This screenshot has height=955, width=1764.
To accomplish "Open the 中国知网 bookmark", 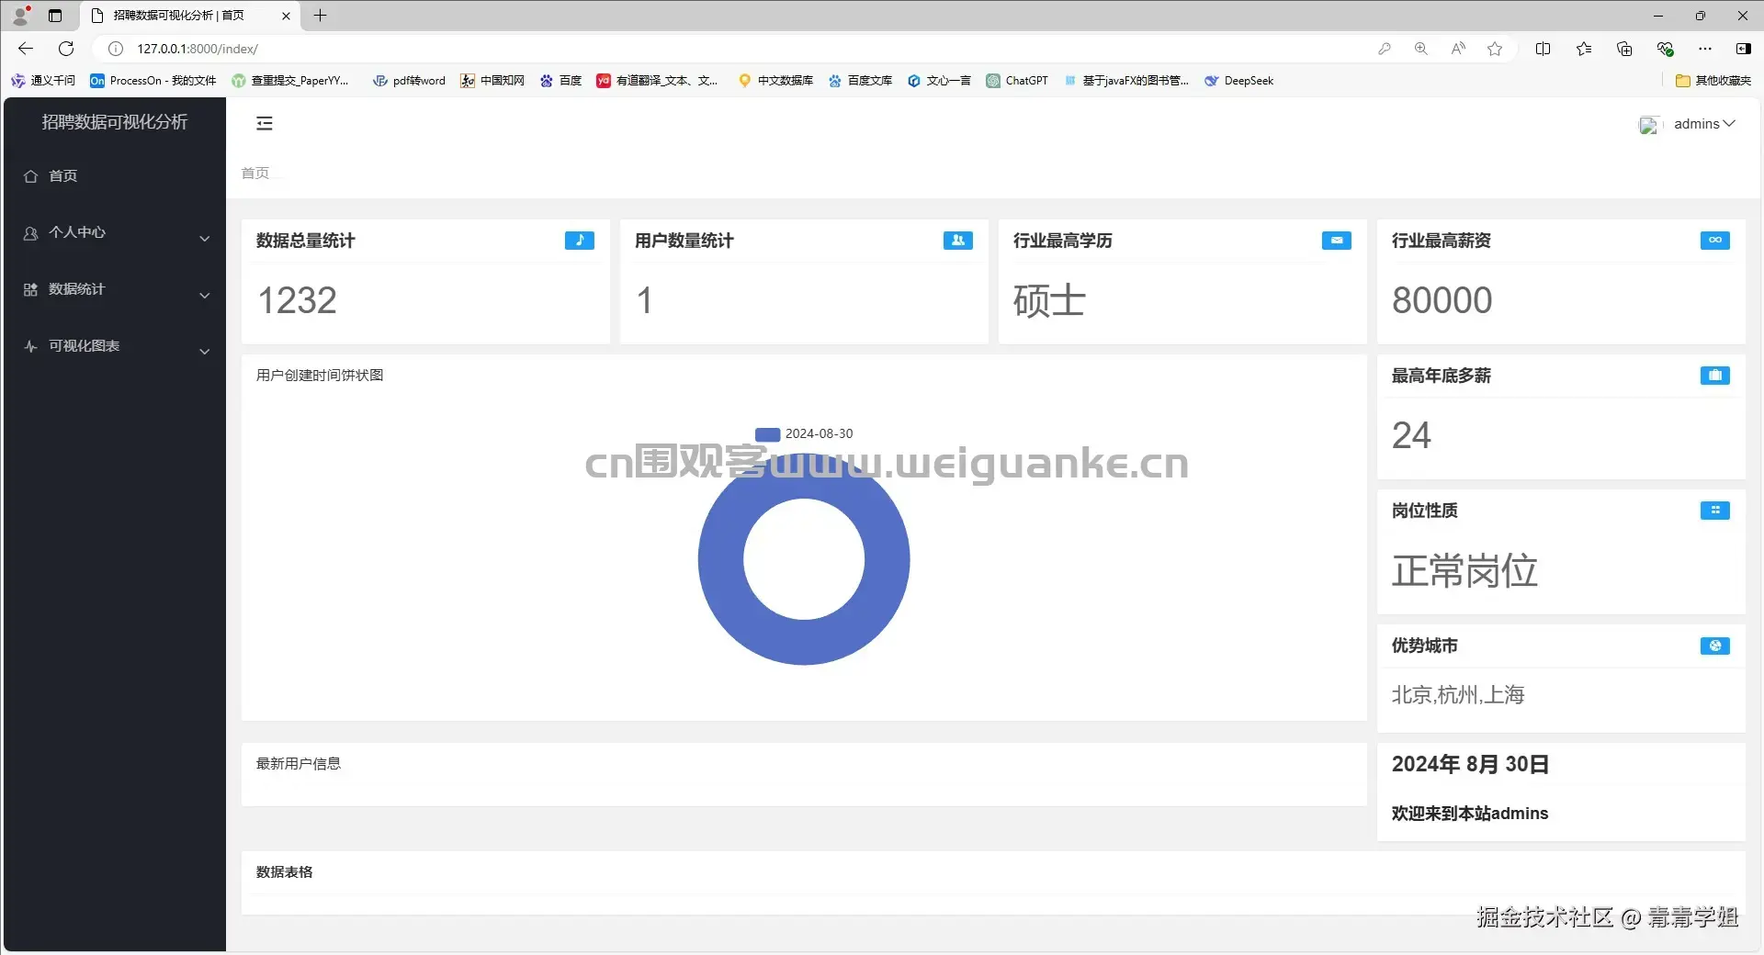I will pyautogui.click(x=492, y=81).
